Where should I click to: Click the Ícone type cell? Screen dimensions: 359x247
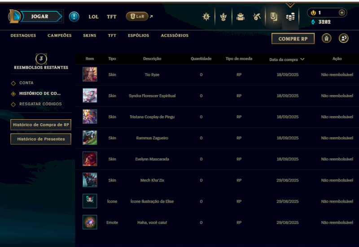click(x=112, y=201)
